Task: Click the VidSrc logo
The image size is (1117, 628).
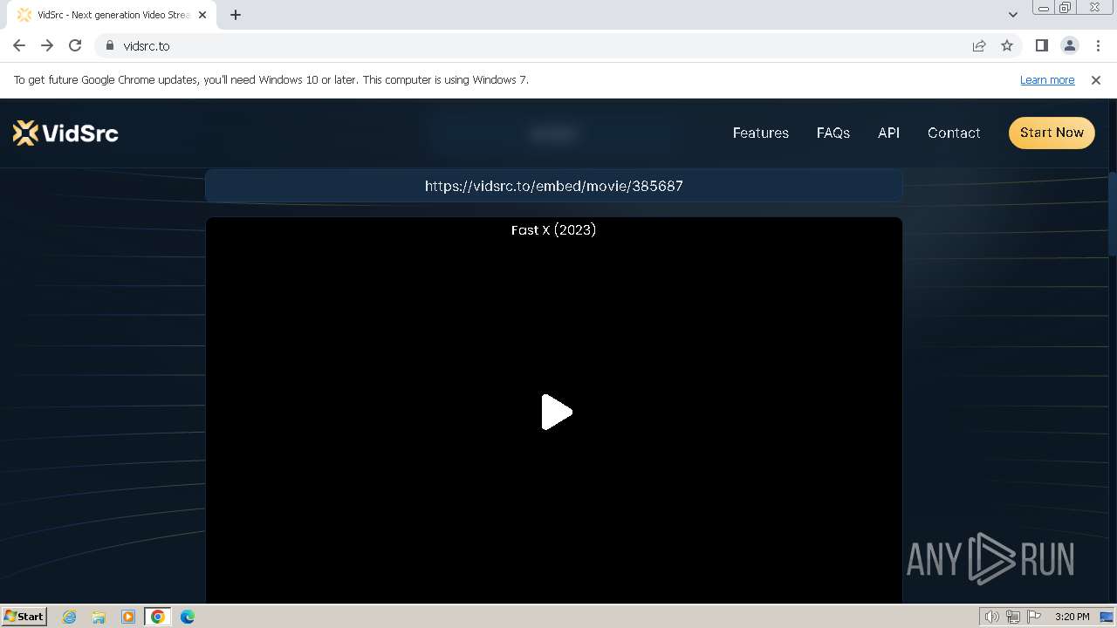Action: tap(65, 133)
